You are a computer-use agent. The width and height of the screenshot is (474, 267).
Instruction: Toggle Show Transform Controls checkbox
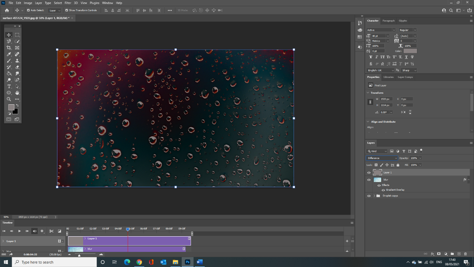67,10
